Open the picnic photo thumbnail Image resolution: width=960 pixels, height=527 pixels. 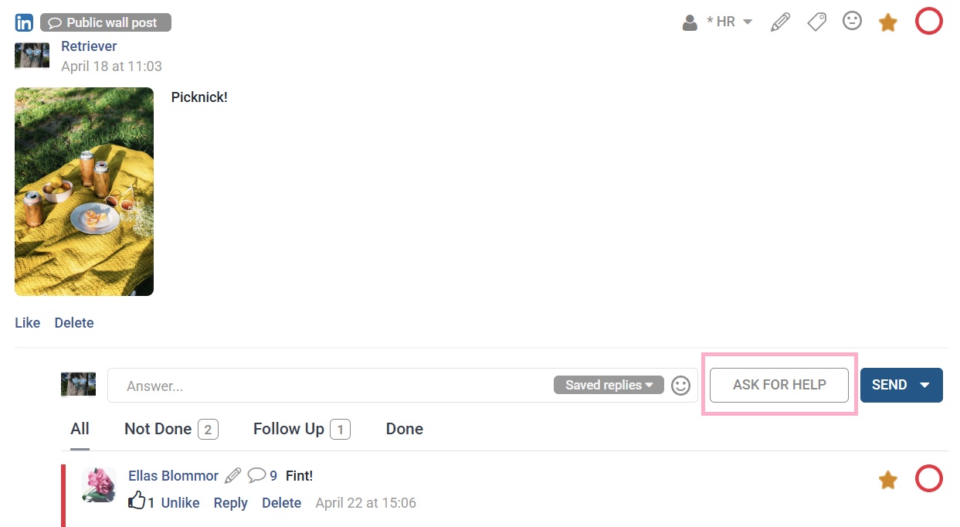(x=84, y=192)
